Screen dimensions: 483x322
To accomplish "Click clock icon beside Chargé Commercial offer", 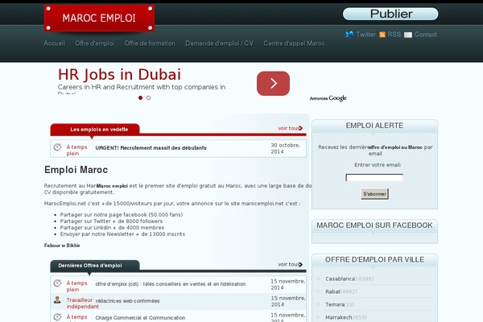I will pyautogui.click(x=57, y=316).
